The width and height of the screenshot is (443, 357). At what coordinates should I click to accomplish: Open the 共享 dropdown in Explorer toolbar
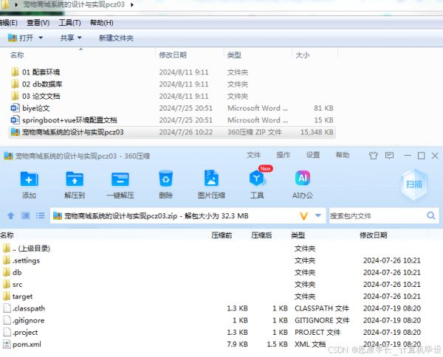click(x=71, y=38)
